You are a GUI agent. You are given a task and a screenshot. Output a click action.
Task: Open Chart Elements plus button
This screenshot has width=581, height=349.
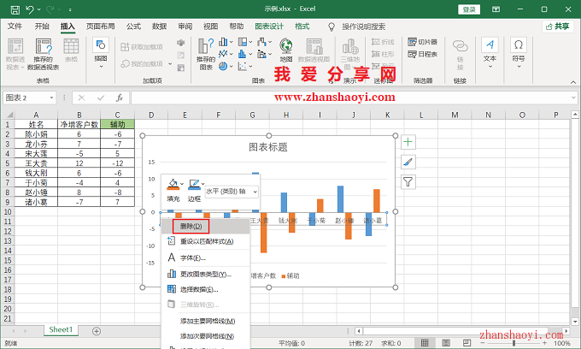(x=408, y=142)
